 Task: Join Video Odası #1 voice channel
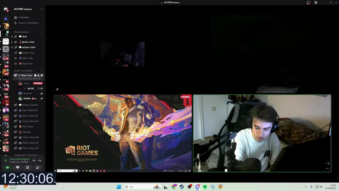[x=28, y=137]
